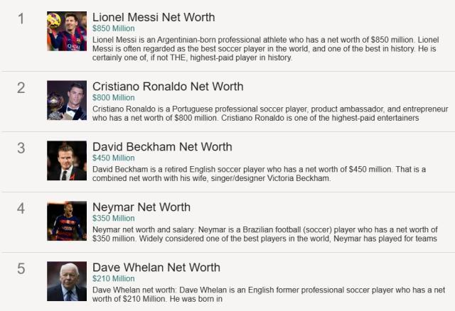Click the Cristiano Ronaldo description paragraph
Viewport: 455px width, 311px height.
pyautogui.click(x=270, y=114)
